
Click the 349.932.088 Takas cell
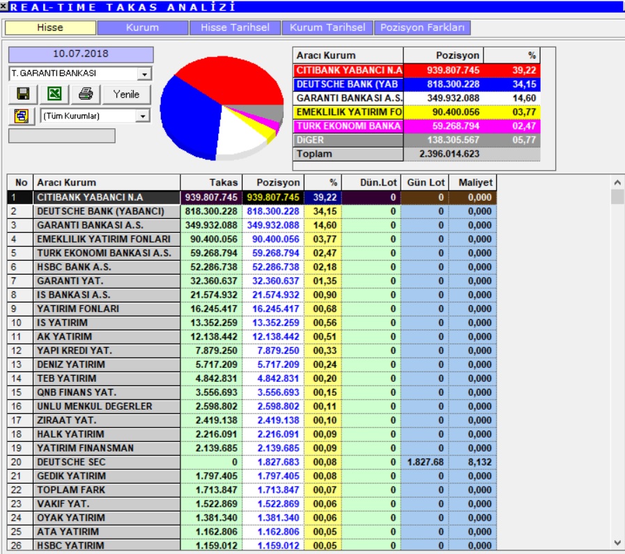pos(211,225)
